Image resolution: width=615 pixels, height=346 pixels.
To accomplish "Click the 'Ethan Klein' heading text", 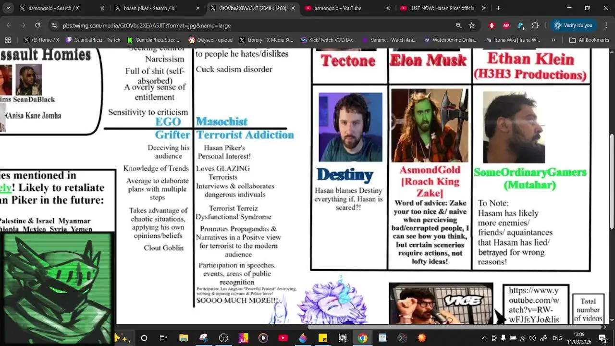I will point(530,59).
